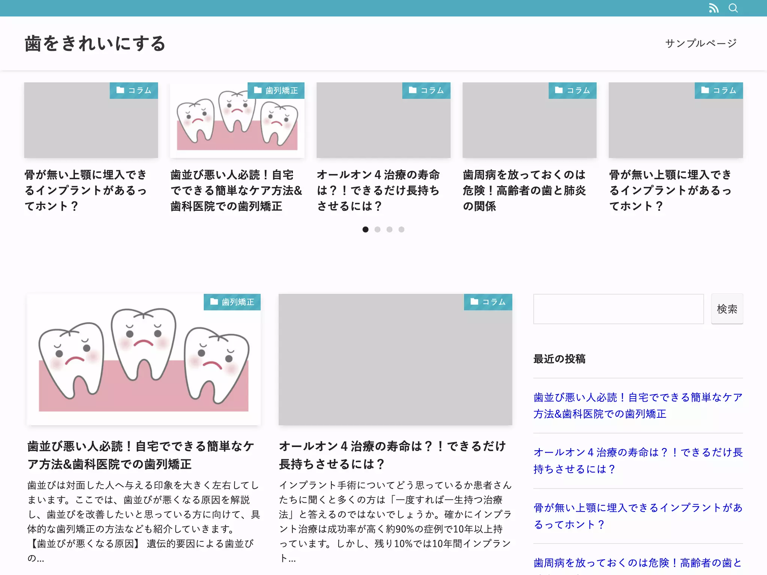Open first carousel gray thumbnail for 骨が無い上顎
The width and height of the screenshot is (767, 575).
(91, 120)
